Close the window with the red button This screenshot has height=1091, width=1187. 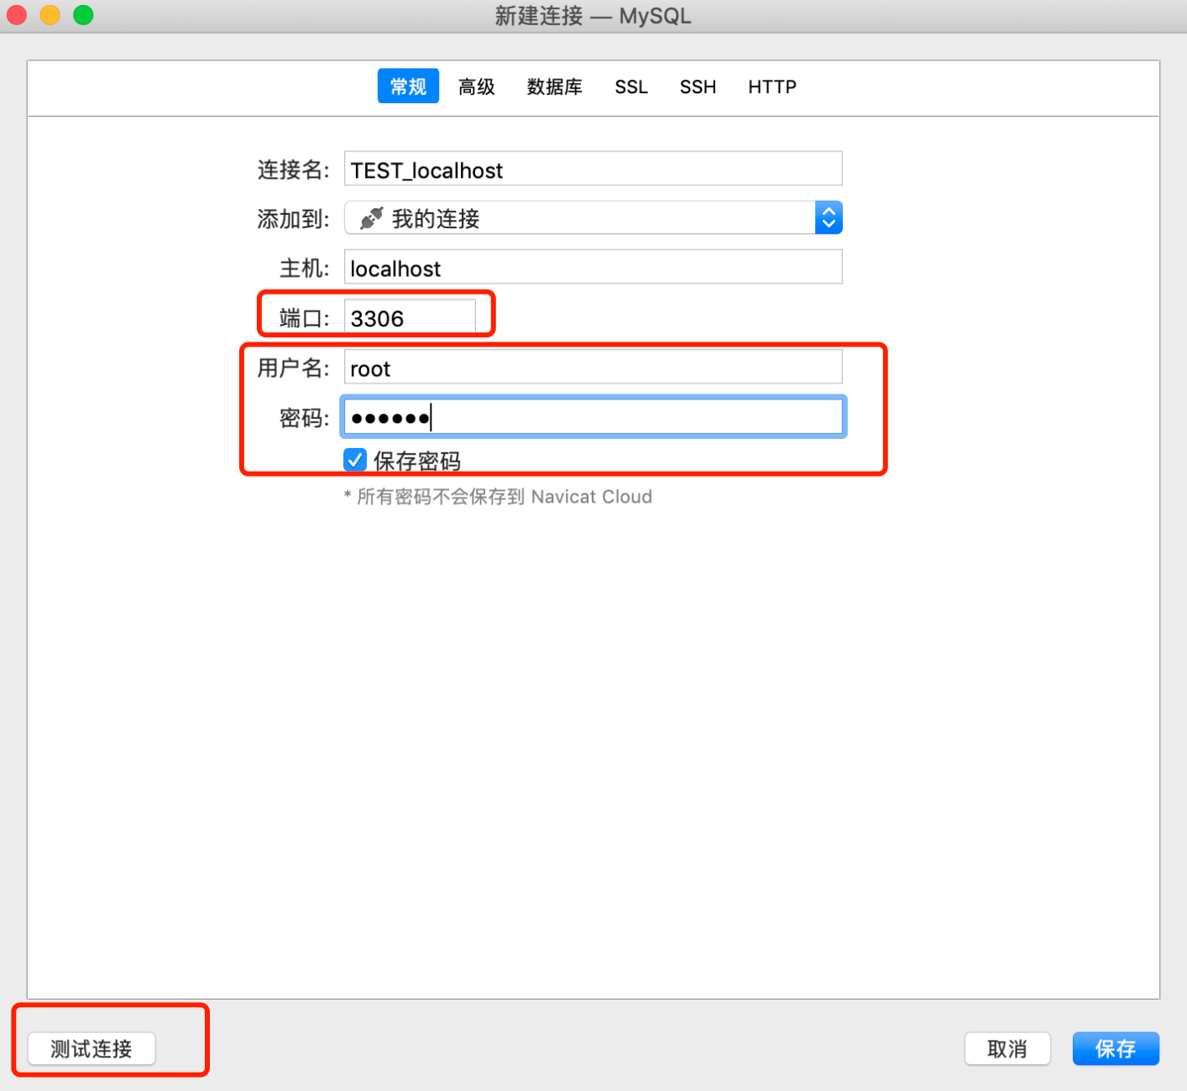point(17,15)
